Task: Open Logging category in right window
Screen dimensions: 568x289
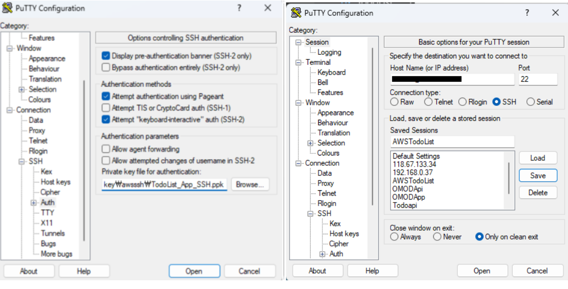Action: coord(329,52)
